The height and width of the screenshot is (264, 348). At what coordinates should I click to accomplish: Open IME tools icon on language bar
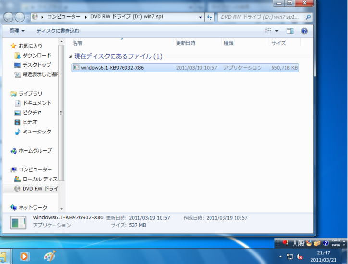pyautogui.click(x=317, y=243)
